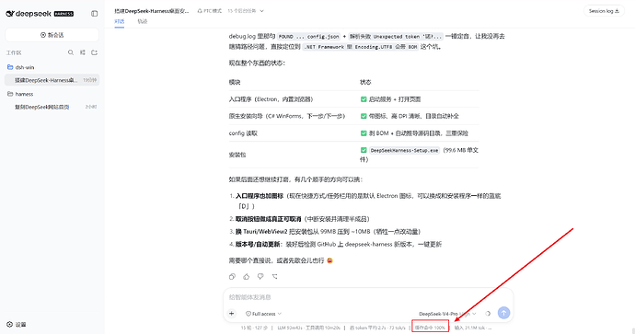The width and height of the screenshot is (635, 334).
Task: Click the search icon in the workspace header
Action: [x=71, y=52]
